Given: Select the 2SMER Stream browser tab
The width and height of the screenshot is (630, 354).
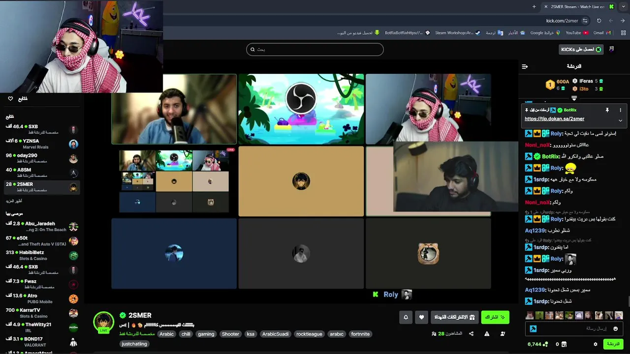Looking at the screenshot, I should pyautogui.click(x=578, y=6).
